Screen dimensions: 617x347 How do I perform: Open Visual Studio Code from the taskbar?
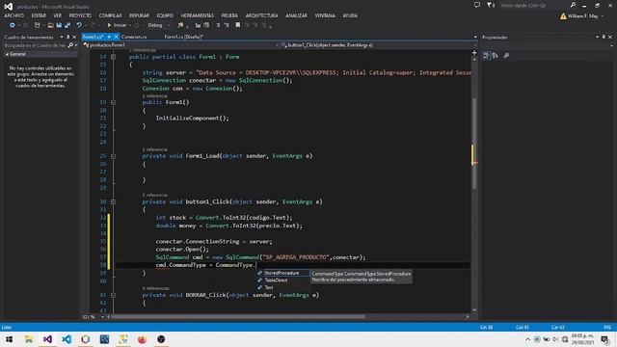click(67, 339)
